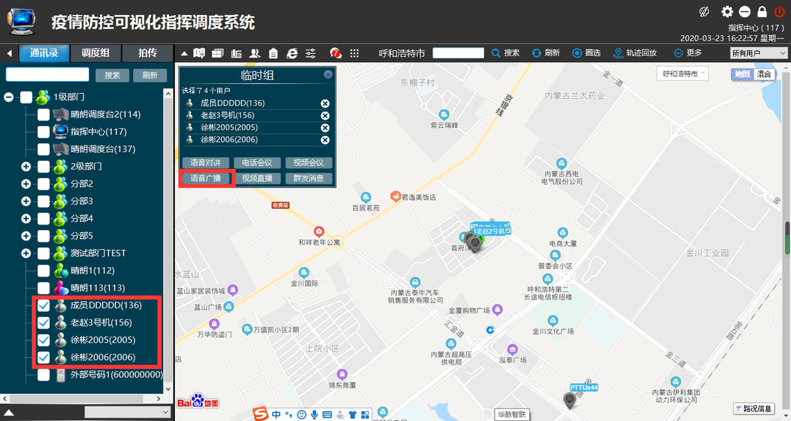Remove 老赵3号机(156) from the temporary group
Viewport: 791px width, 421px height.
(x=325, y=116)
